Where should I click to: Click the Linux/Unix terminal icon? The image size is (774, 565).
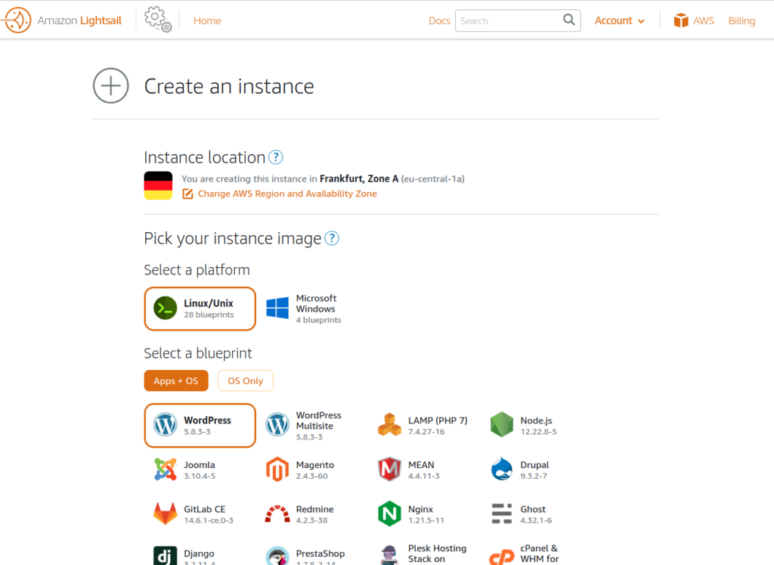click(166, 308)
